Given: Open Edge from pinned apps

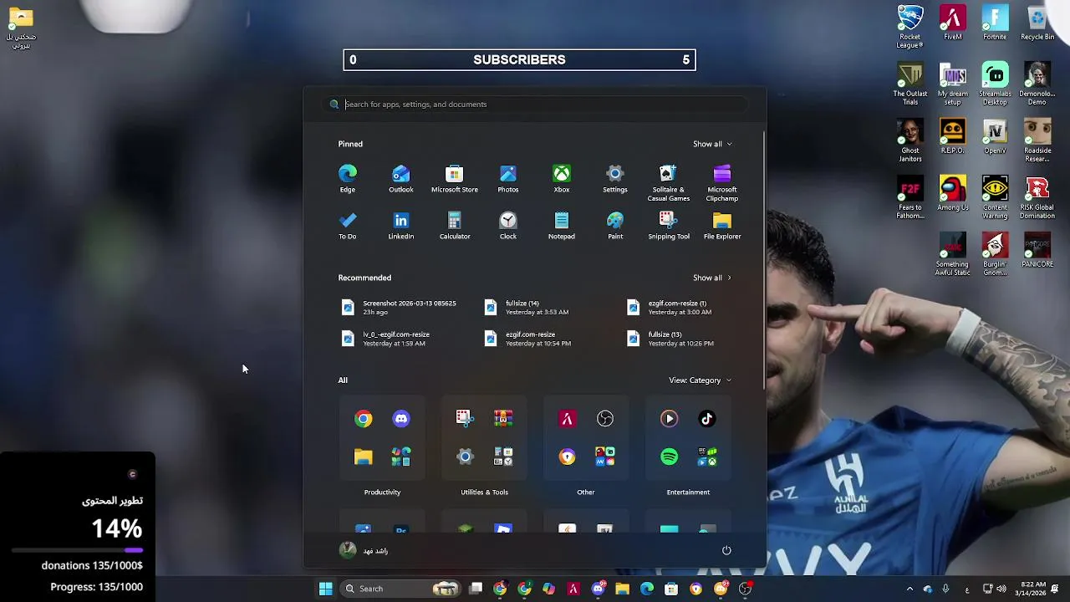Looking at the screenshot, I should [x=348, y=179].
